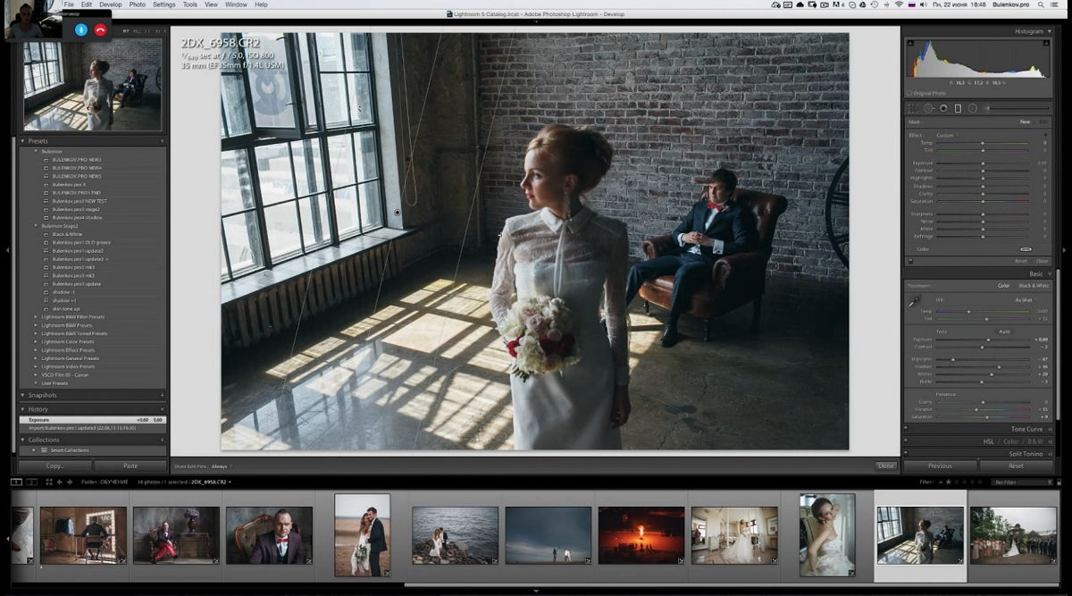
Task: Click the shadow clipping indicator in histogram
Action: coord(910,42)
